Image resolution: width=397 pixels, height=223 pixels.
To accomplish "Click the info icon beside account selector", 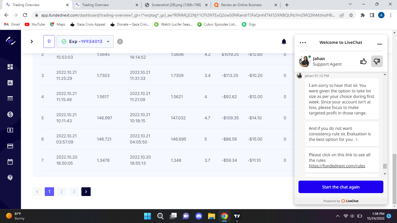I will 120,42.
